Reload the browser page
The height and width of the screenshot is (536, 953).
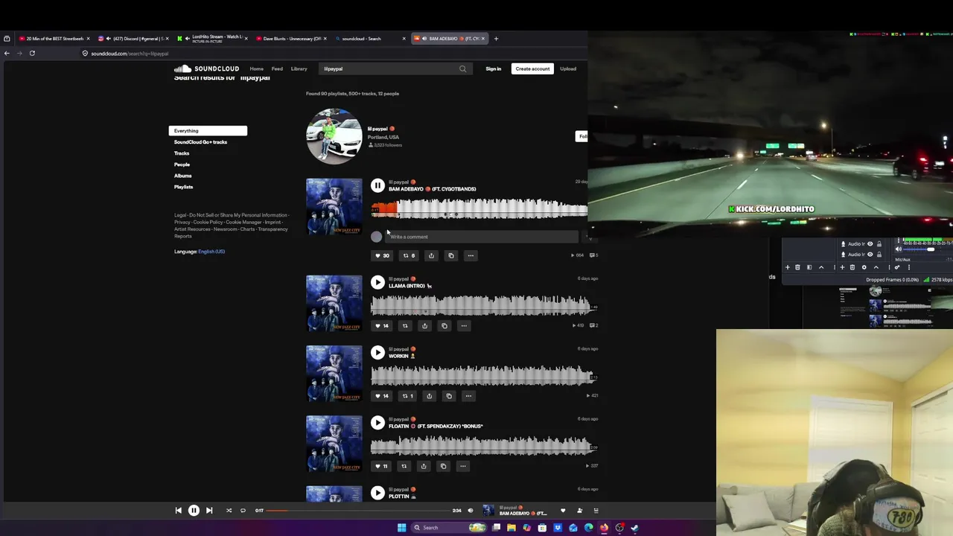[x=32, y=54]
